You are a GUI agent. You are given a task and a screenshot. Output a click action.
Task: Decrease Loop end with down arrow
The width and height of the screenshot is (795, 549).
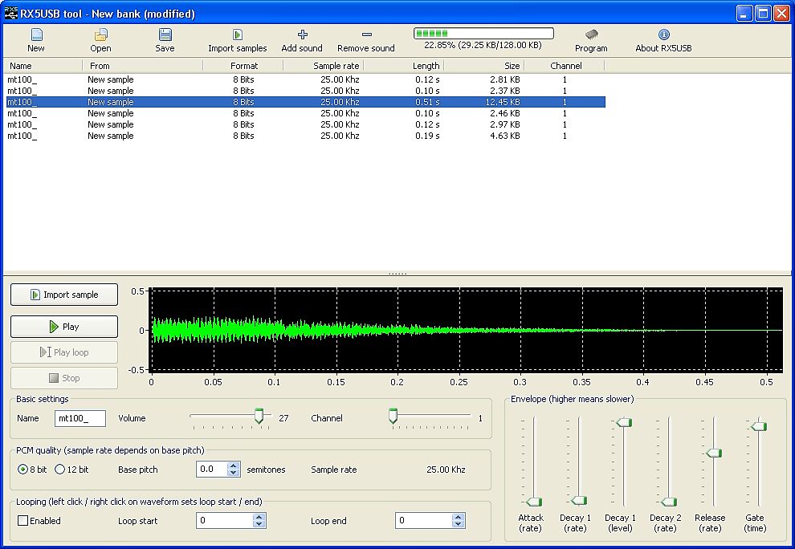click(459, 524)
